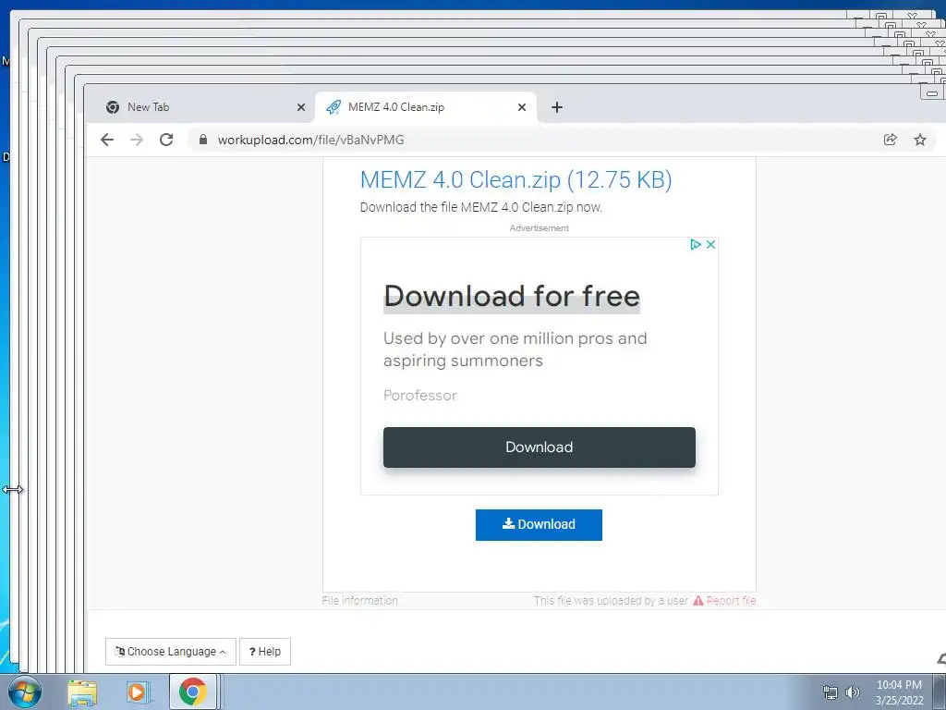Image resolution: width=946 pixels, height=710 pixels.
Task: Click the blue Download file button
Action: click(539, 525)
